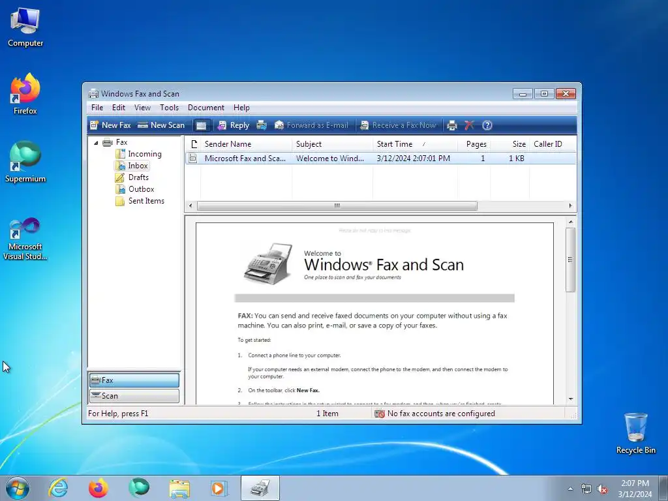Click Receive a Fax Now button
The width and height of the screenshot is (668, 501).
[398, 125]
